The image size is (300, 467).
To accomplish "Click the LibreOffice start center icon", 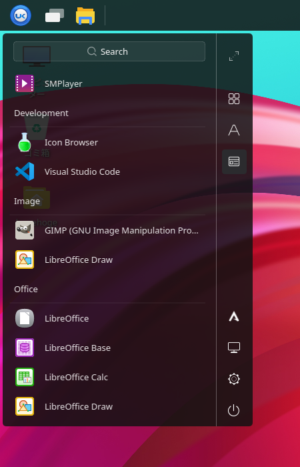I will pos(25,318).
